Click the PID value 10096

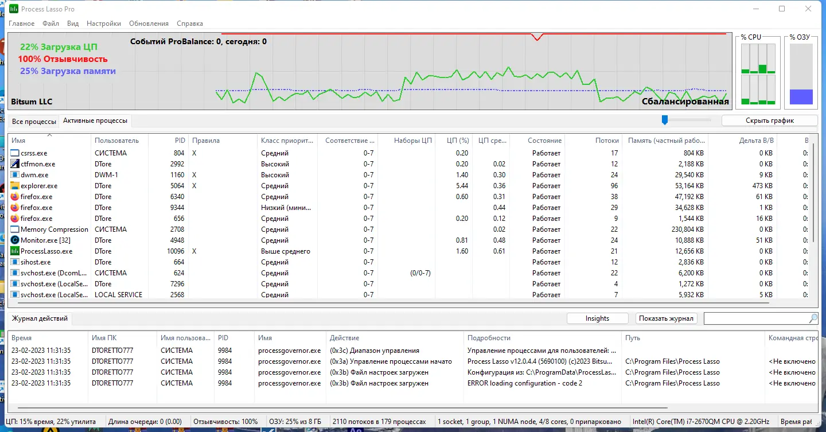click(x=176, y=251)
